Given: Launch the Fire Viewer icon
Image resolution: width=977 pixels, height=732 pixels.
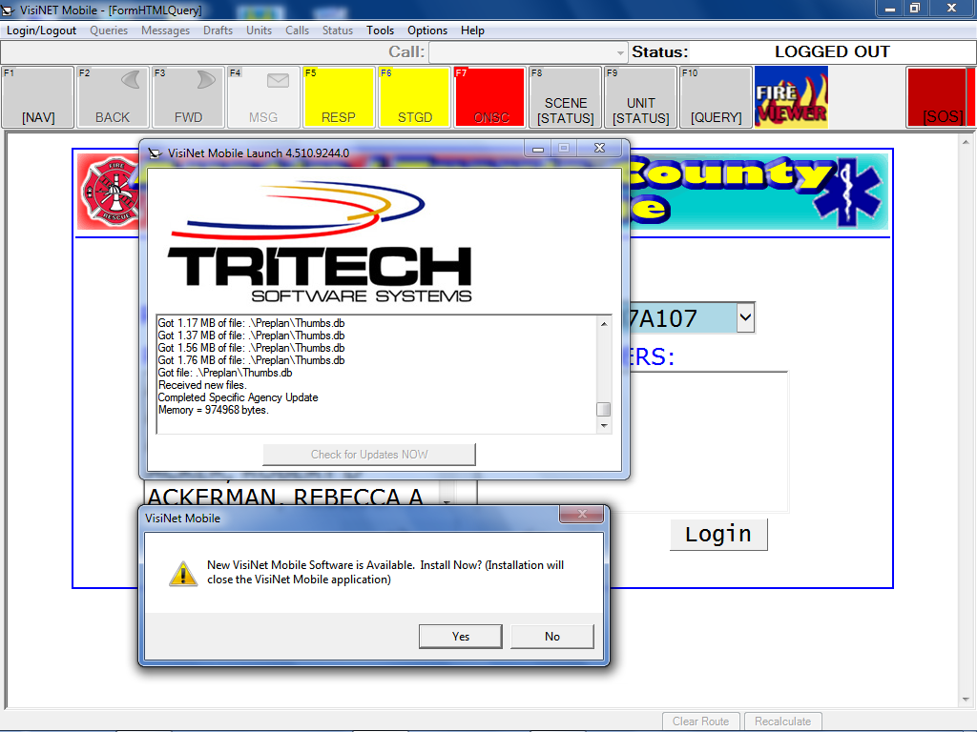Looking at the screenshot, I should point(791,97).
